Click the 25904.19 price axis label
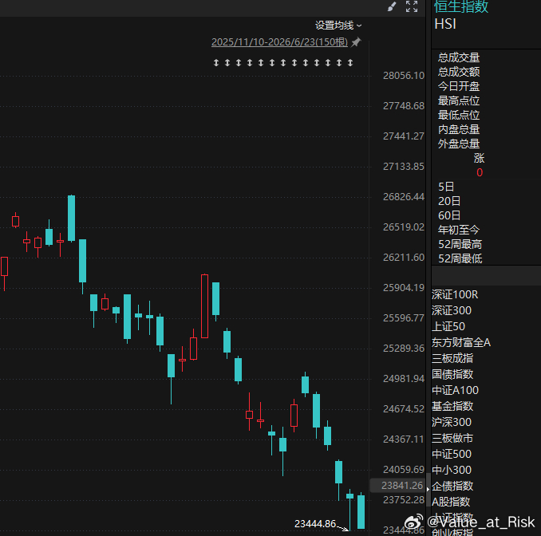541x536 pixels. [x=403, y=288]
